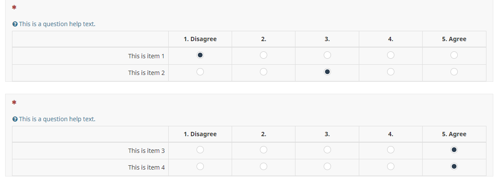Click help icon in first question
This screenshot has width=501, height=179.
15,24
